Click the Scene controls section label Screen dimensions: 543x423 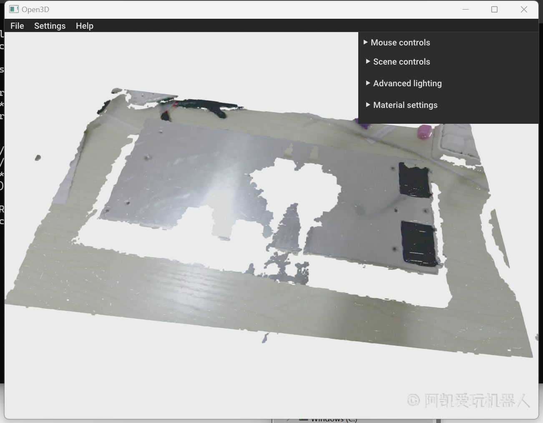pyautogui.click(x=401, y=62)
